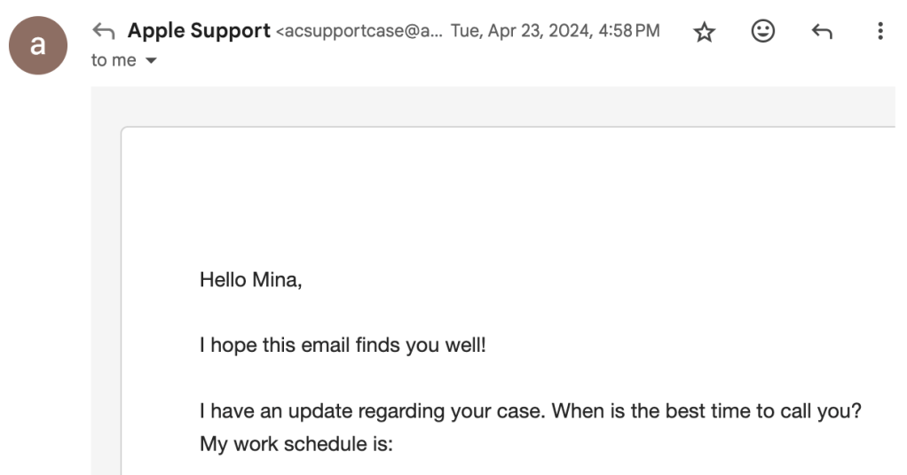Click the word 'Mina' in the greeting
The width and height of the screenshot is (907, 475).
point(277,280)
